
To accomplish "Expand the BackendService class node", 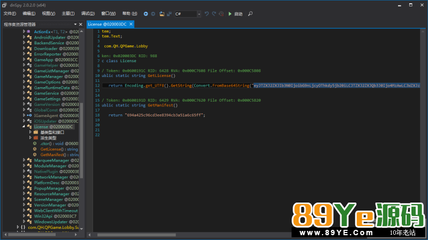I will pyautogui.click(x=24, y=43).
